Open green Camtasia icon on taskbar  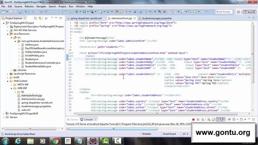pyautogui.click(x=105, y=141)
